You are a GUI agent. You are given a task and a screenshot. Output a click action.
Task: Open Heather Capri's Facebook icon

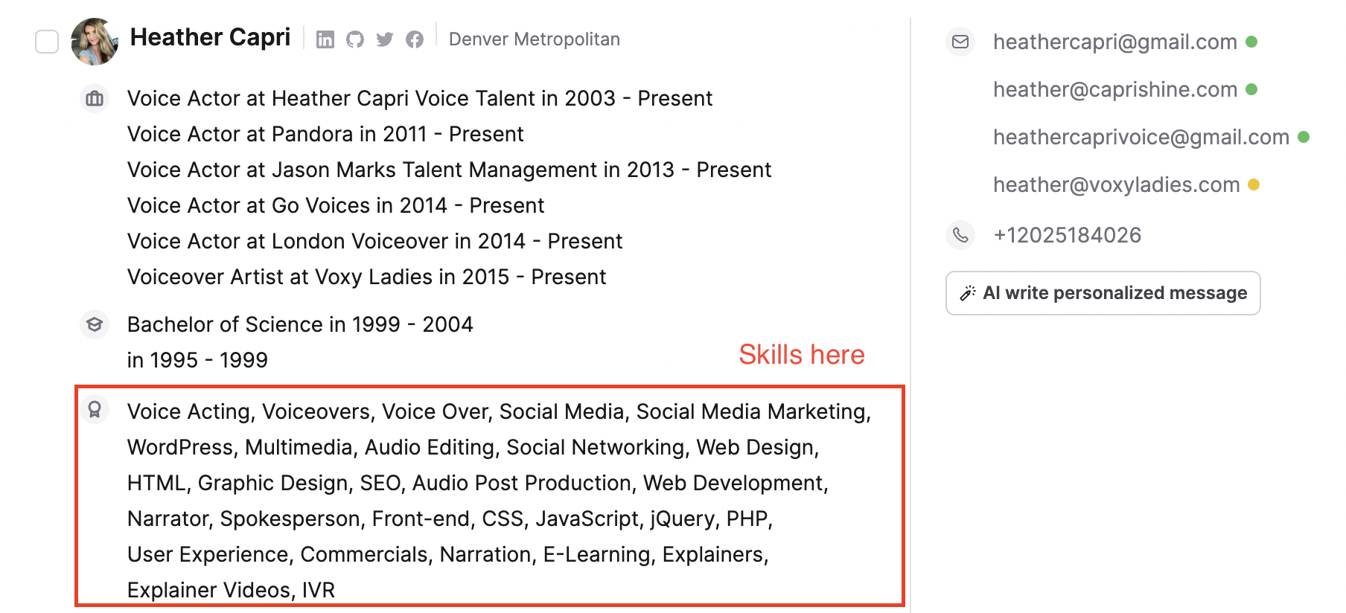(x=415, y=39)
